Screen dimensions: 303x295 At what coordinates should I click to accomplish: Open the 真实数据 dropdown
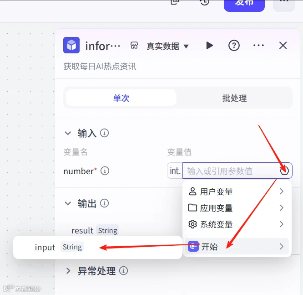pyautogui.click(x=167, y=46)
